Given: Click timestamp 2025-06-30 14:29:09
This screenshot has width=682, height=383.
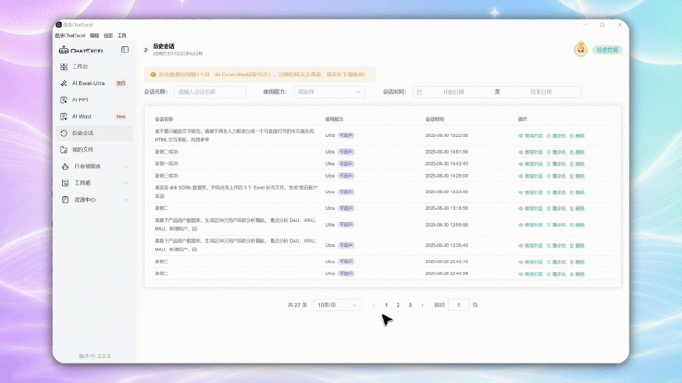Looking at the screenshot, I should (447, 176).
